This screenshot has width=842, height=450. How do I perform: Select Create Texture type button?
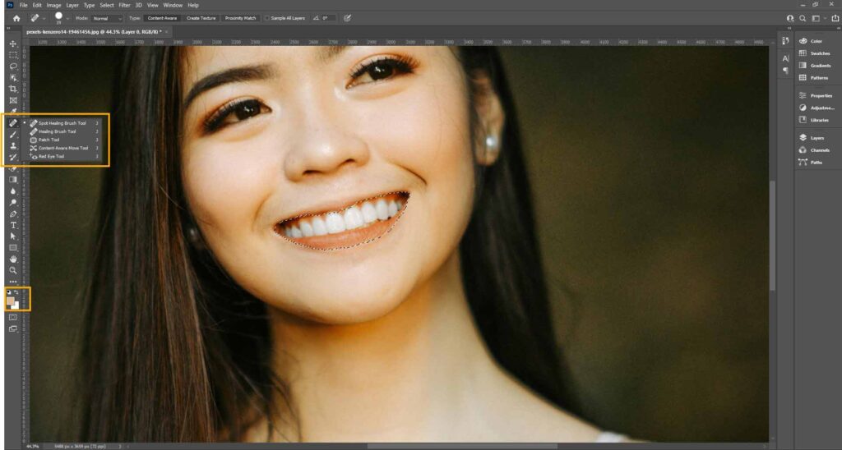(x=201, y=18)
